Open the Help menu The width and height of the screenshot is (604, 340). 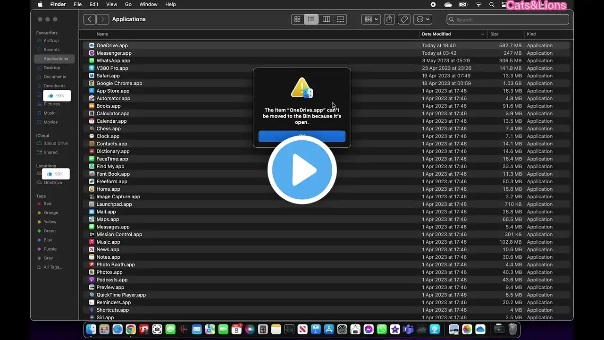click(x=170, y=4)
